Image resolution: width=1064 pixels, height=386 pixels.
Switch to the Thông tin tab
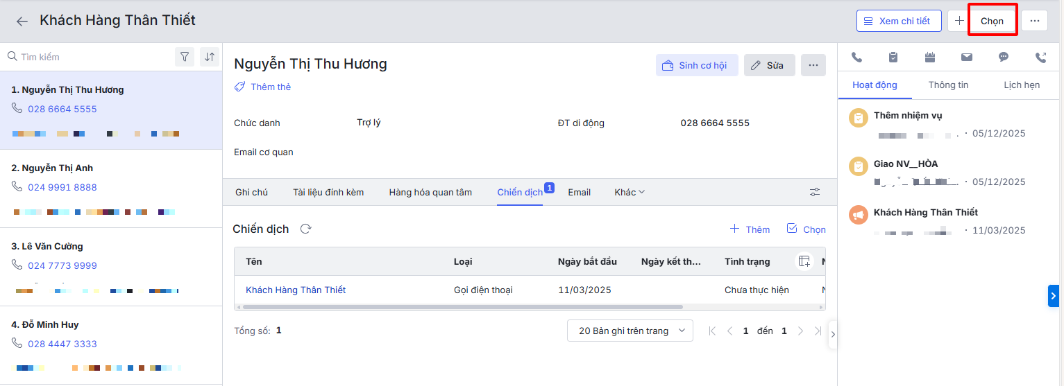948,85
